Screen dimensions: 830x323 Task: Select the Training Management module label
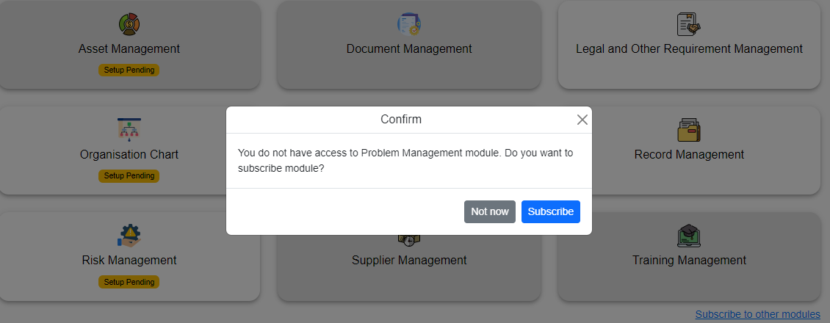point(689,261)
